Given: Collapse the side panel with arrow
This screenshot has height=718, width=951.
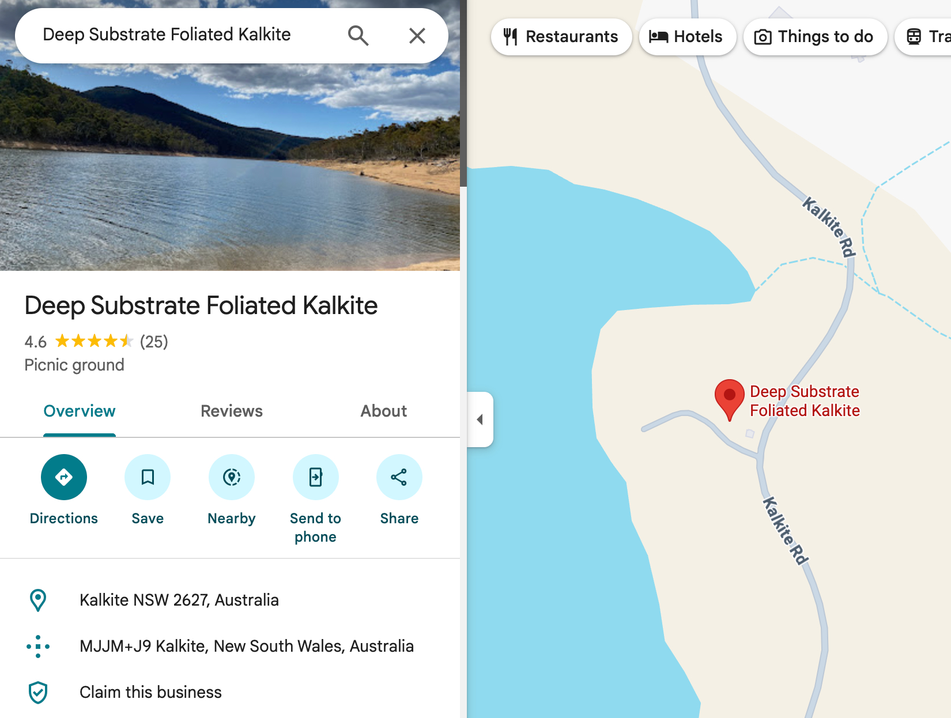Looking at the screenshot, I should click(x=480, y=420).
